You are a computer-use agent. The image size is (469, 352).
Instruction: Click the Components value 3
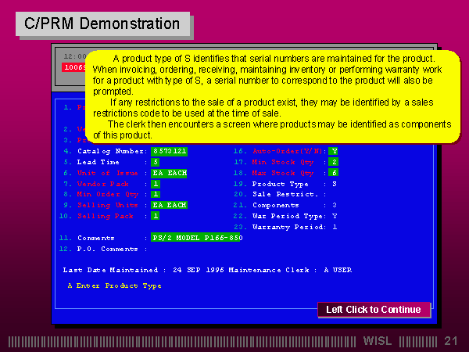click(334, 205)
